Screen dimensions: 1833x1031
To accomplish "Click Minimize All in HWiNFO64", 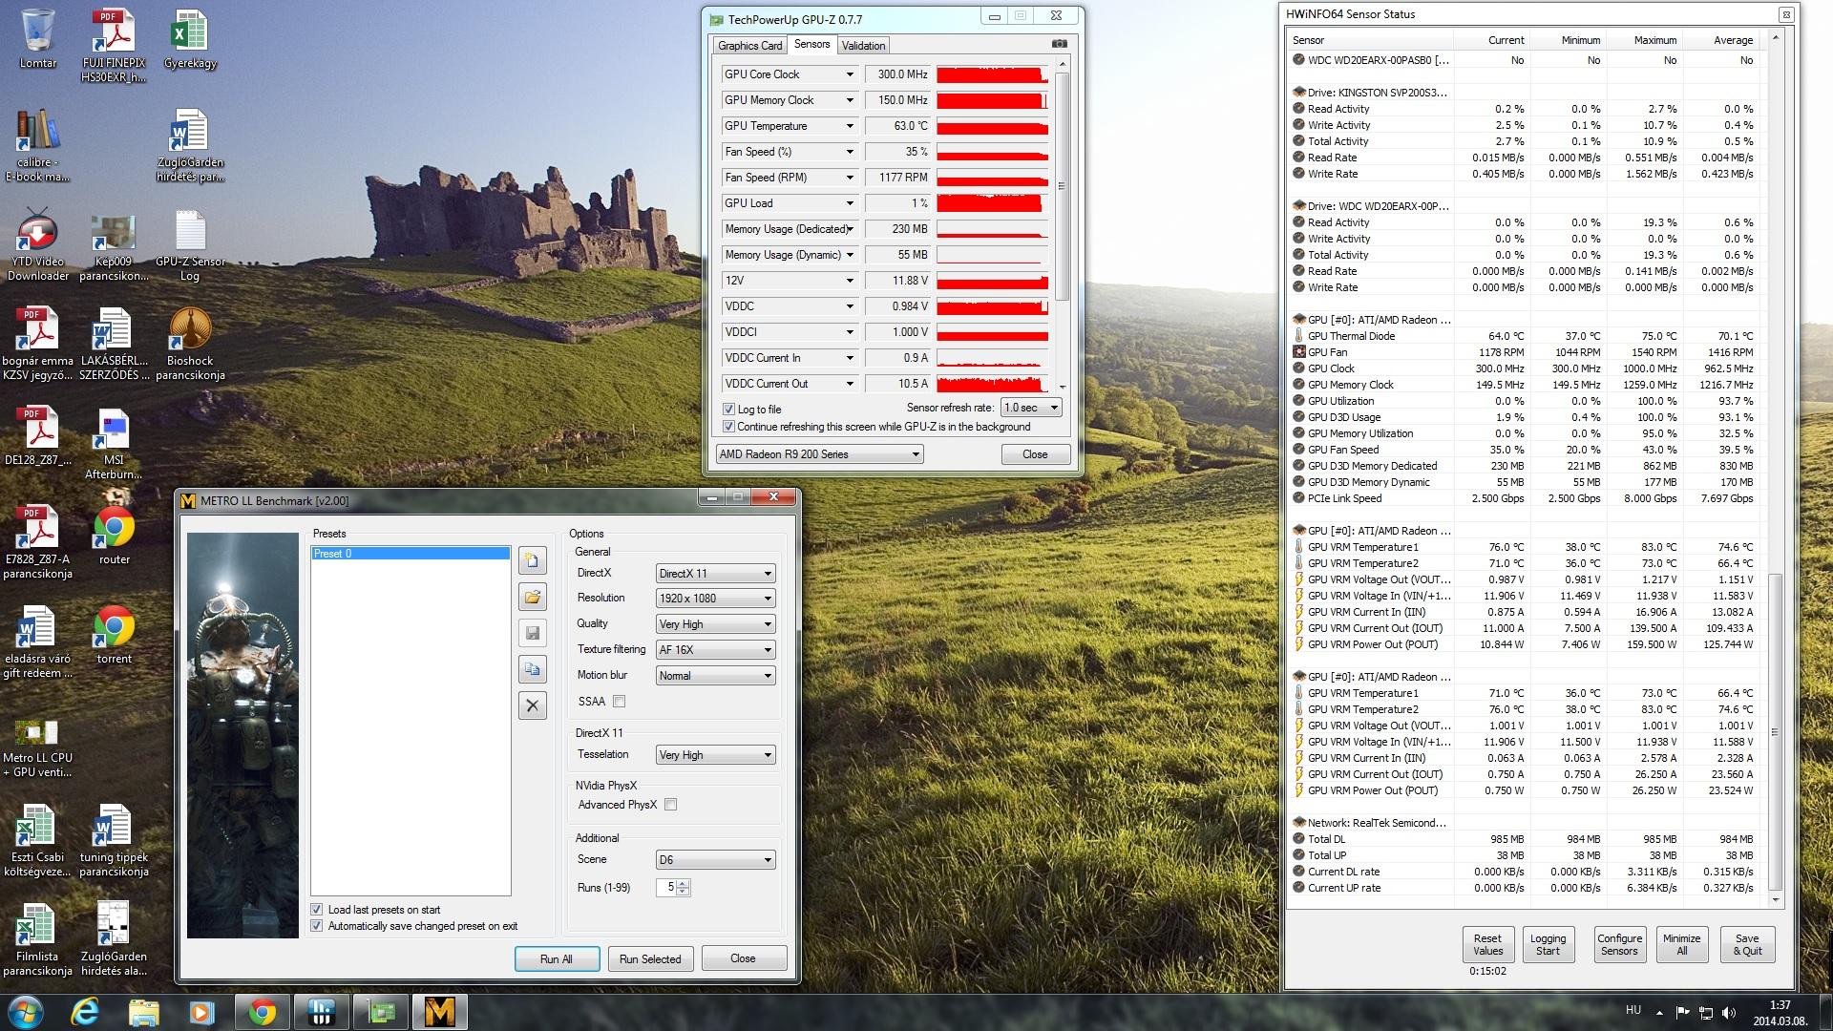I will 1681,944.
